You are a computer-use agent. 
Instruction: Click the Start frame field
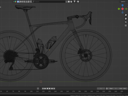point(113,89)
